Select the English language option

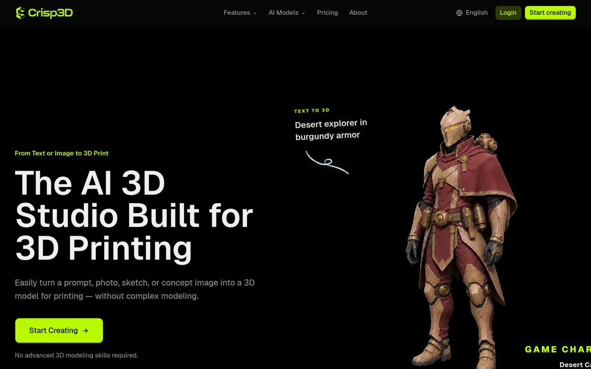click(476, 12)
